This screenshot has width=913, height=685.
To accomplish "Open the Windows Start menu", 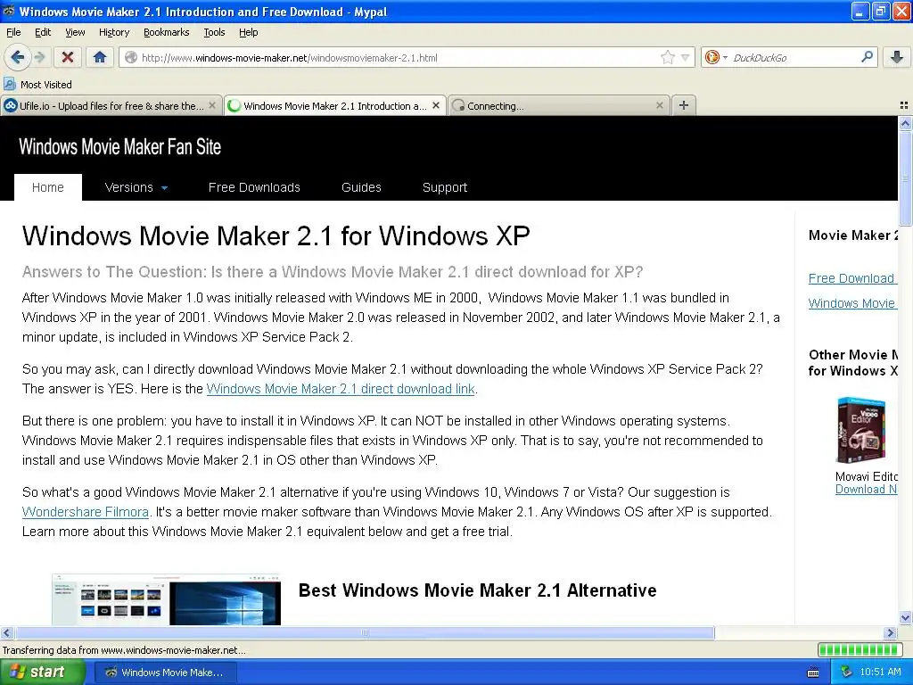I will pos(42,672).
